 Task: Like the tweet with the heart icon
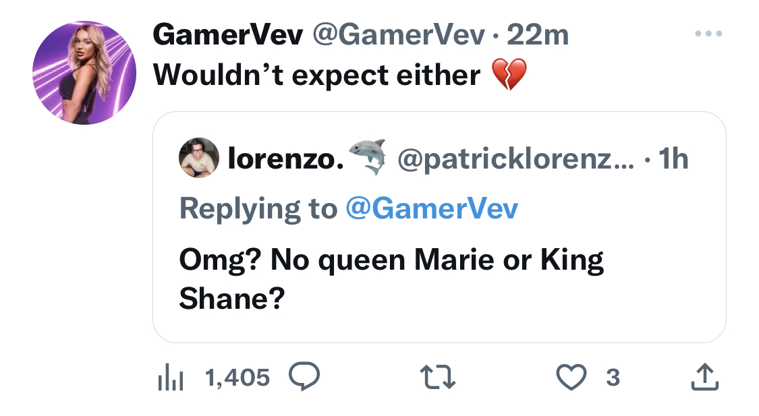tap(571, 378)
